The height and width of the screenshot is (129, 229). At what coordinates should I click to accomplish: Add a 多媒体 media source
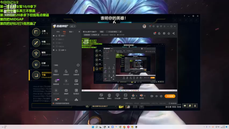[x=125, y=96]
